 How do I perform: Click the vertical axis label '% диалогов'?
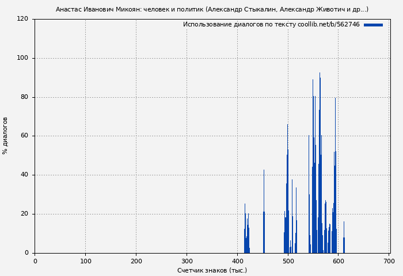click(5, 136)
